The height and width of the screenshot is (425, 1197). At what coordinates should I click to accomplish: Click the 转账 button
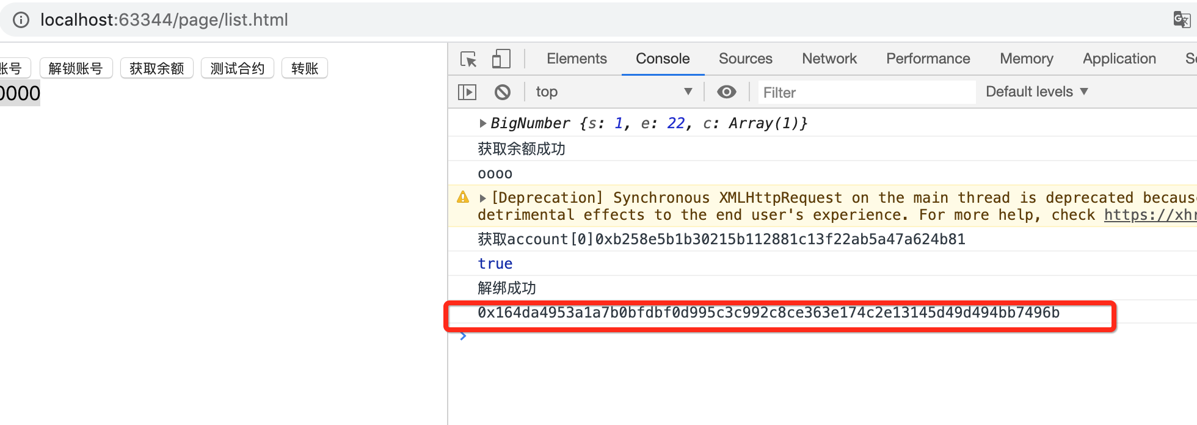coord(305,68)
